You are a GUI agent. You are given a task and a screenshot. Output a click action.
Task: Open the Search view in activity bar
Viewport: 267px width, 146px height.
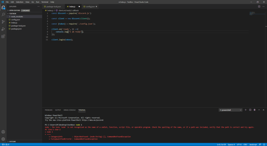pos(3,14)
